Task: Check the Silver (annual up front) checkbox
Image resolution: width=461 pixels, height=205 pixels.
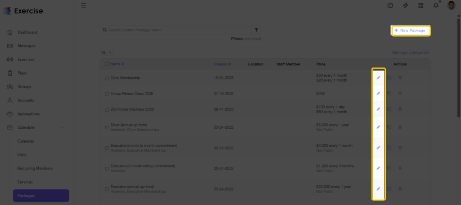Action: pos(107,128)
